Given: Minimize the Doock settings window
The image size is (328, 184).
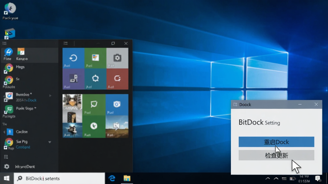Looking at the screenshot, I should (x=300, y=104).
